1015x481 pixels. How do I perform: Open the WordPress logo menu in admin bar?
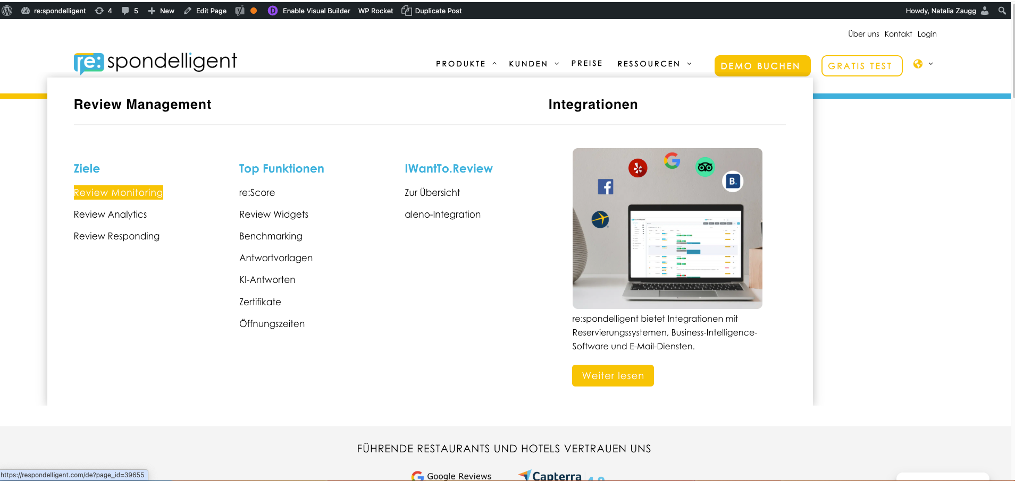[7, 11]
